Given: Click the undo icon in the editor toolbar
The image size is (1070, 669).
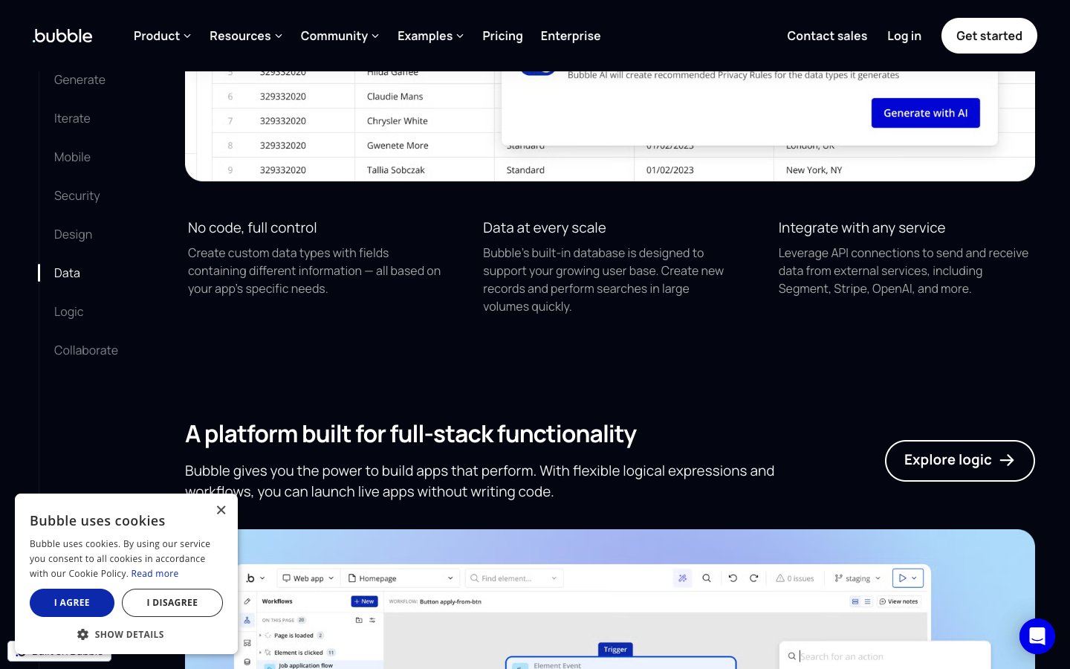Looking at the screenshot, I should (733, 578).
